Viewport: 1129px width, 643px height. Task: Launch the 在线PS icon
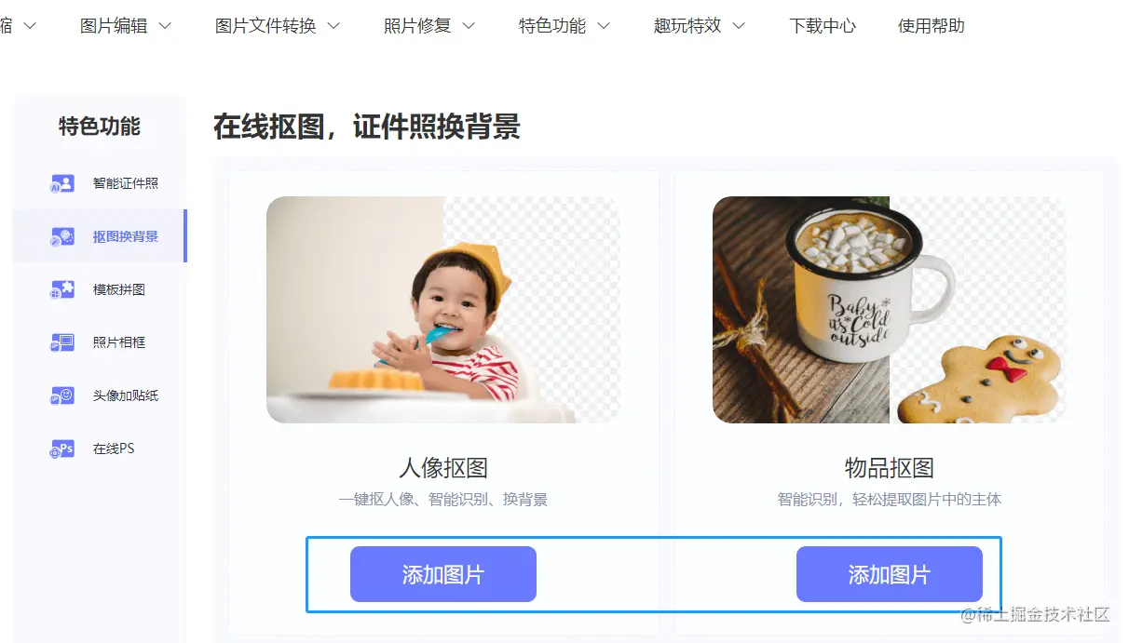tap(61, 449)
